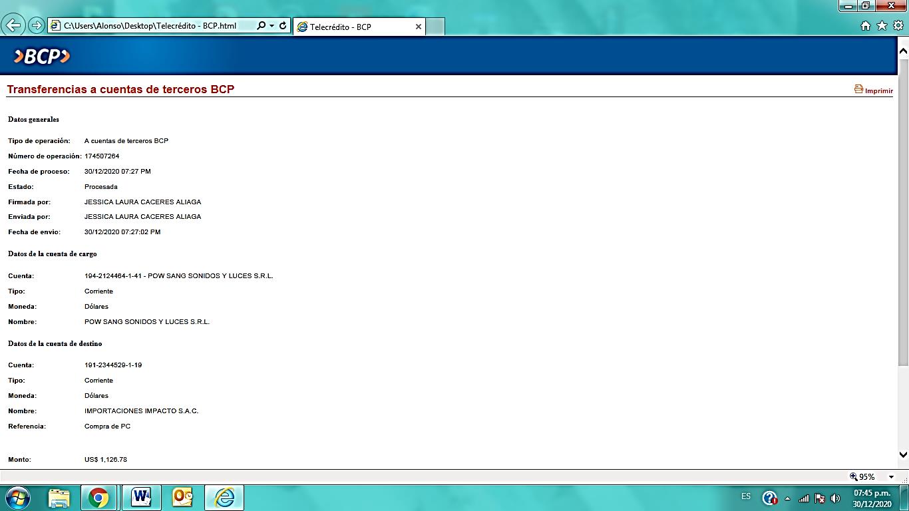This screenshot has height=511, width=909.
Task: Open the Tools gear icon
Action: pyautogui.click(x=898, y=26)
